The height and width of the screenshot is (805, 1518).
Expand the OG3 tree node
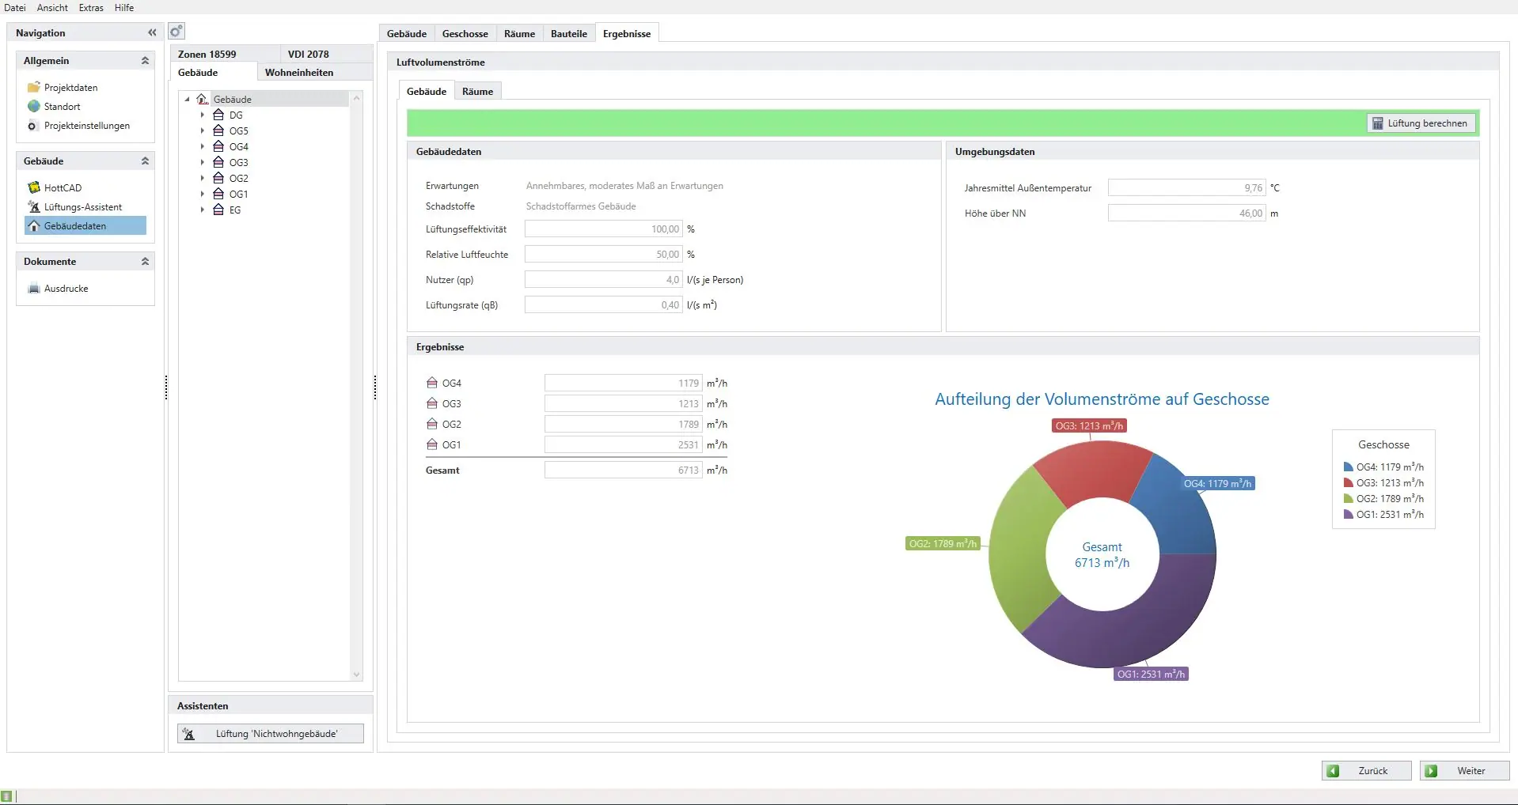tap(203, 163)
